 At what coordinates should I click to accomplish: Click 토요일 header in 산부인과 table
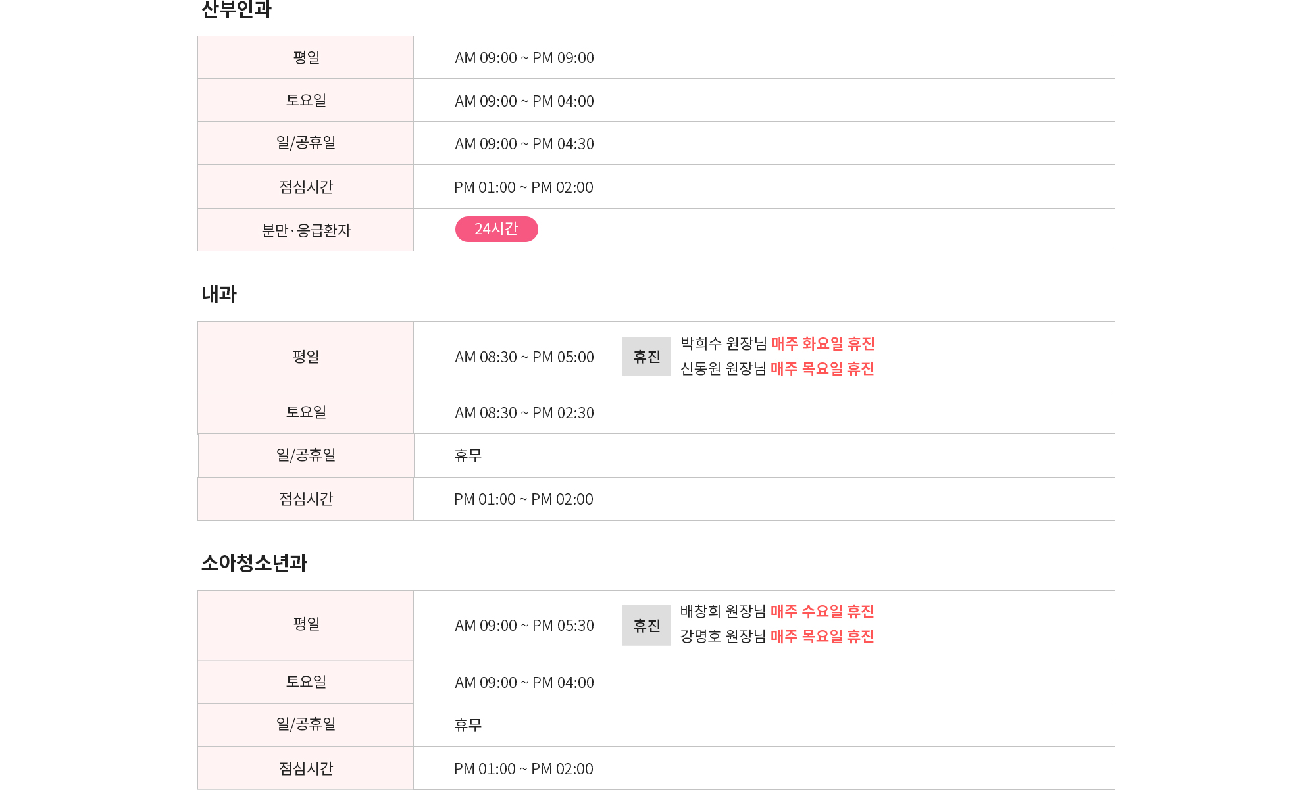pyautogui.click(x=306, y=100)
